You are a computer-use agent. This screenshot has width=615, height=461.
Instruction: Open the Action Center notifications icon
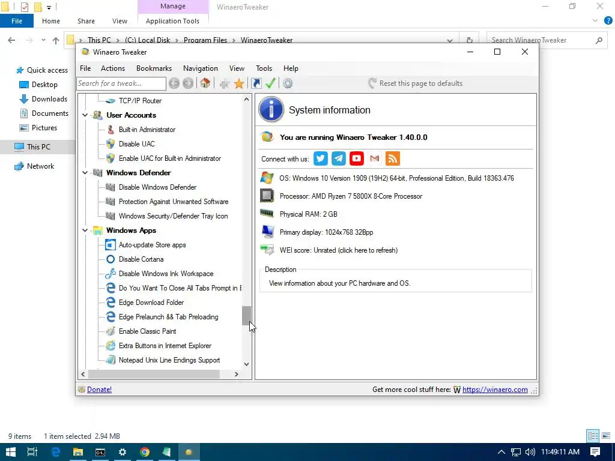[595, 452]
